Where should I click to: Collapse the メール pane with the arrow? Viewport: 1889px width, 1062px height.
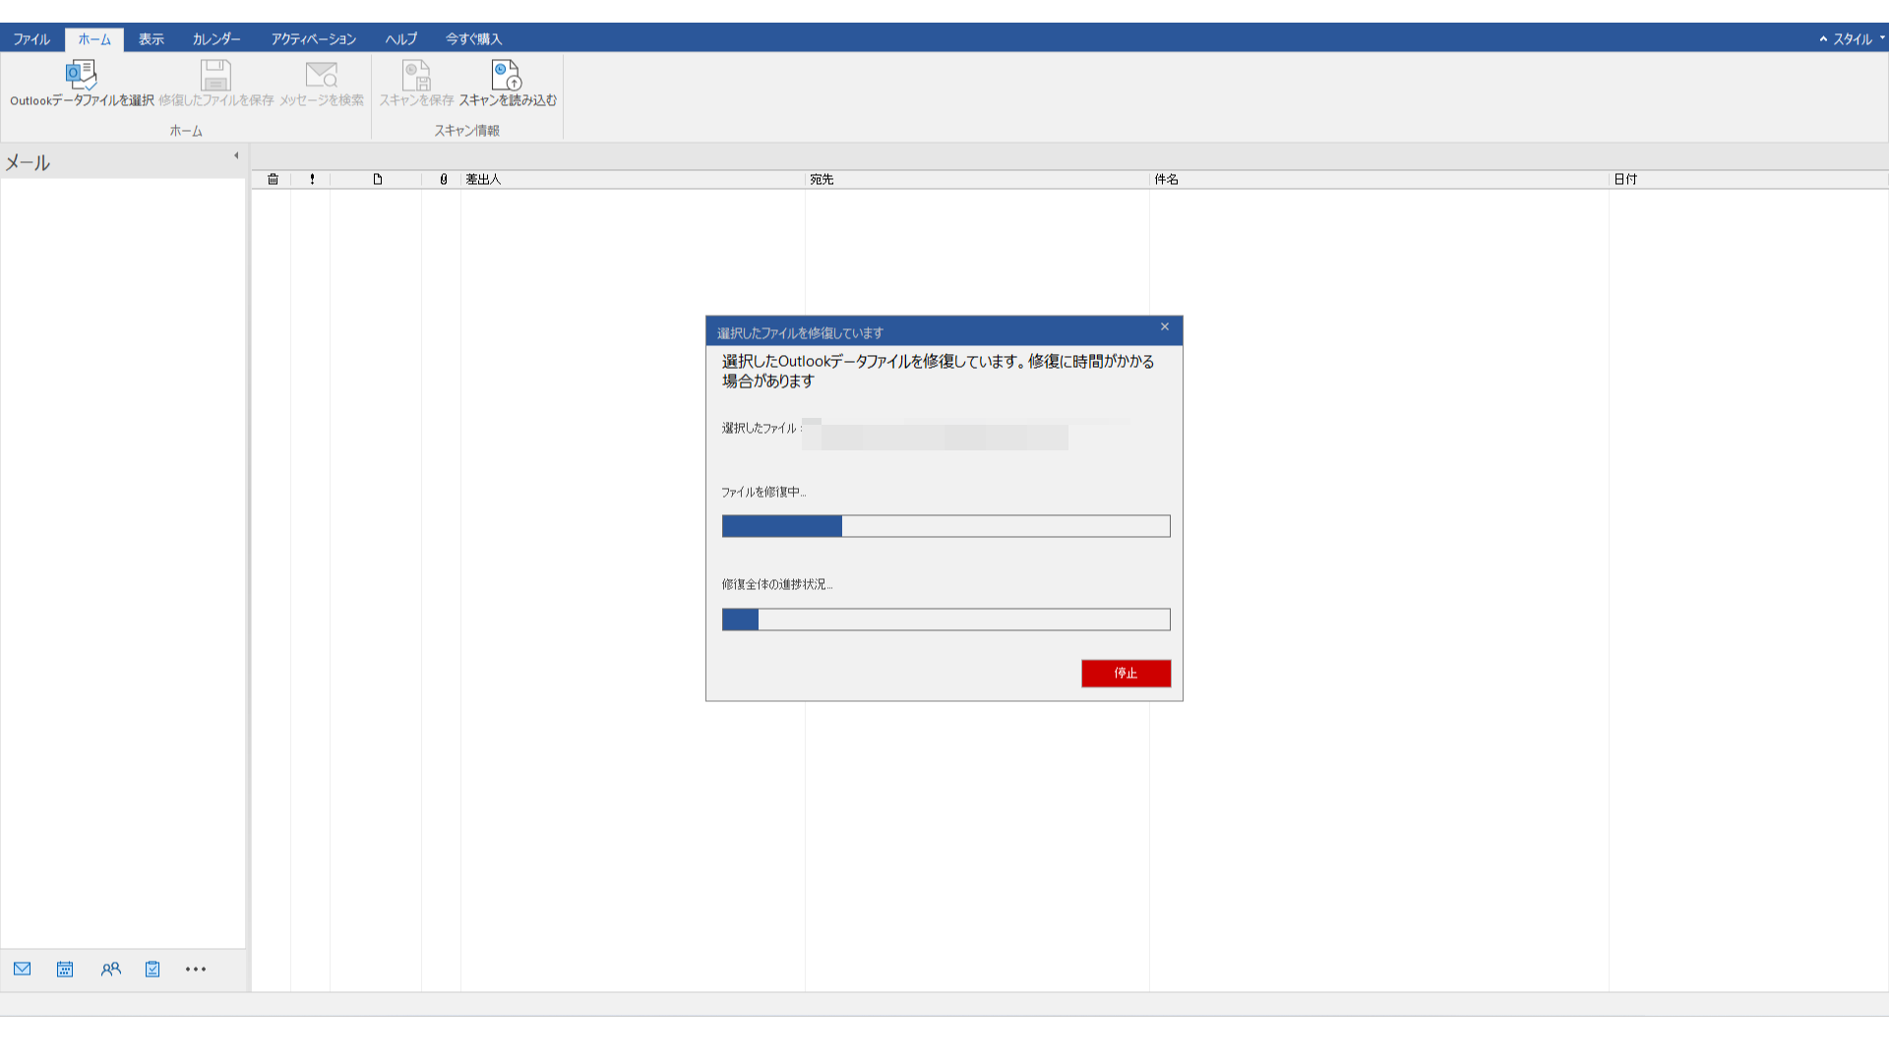pos(236,155)
